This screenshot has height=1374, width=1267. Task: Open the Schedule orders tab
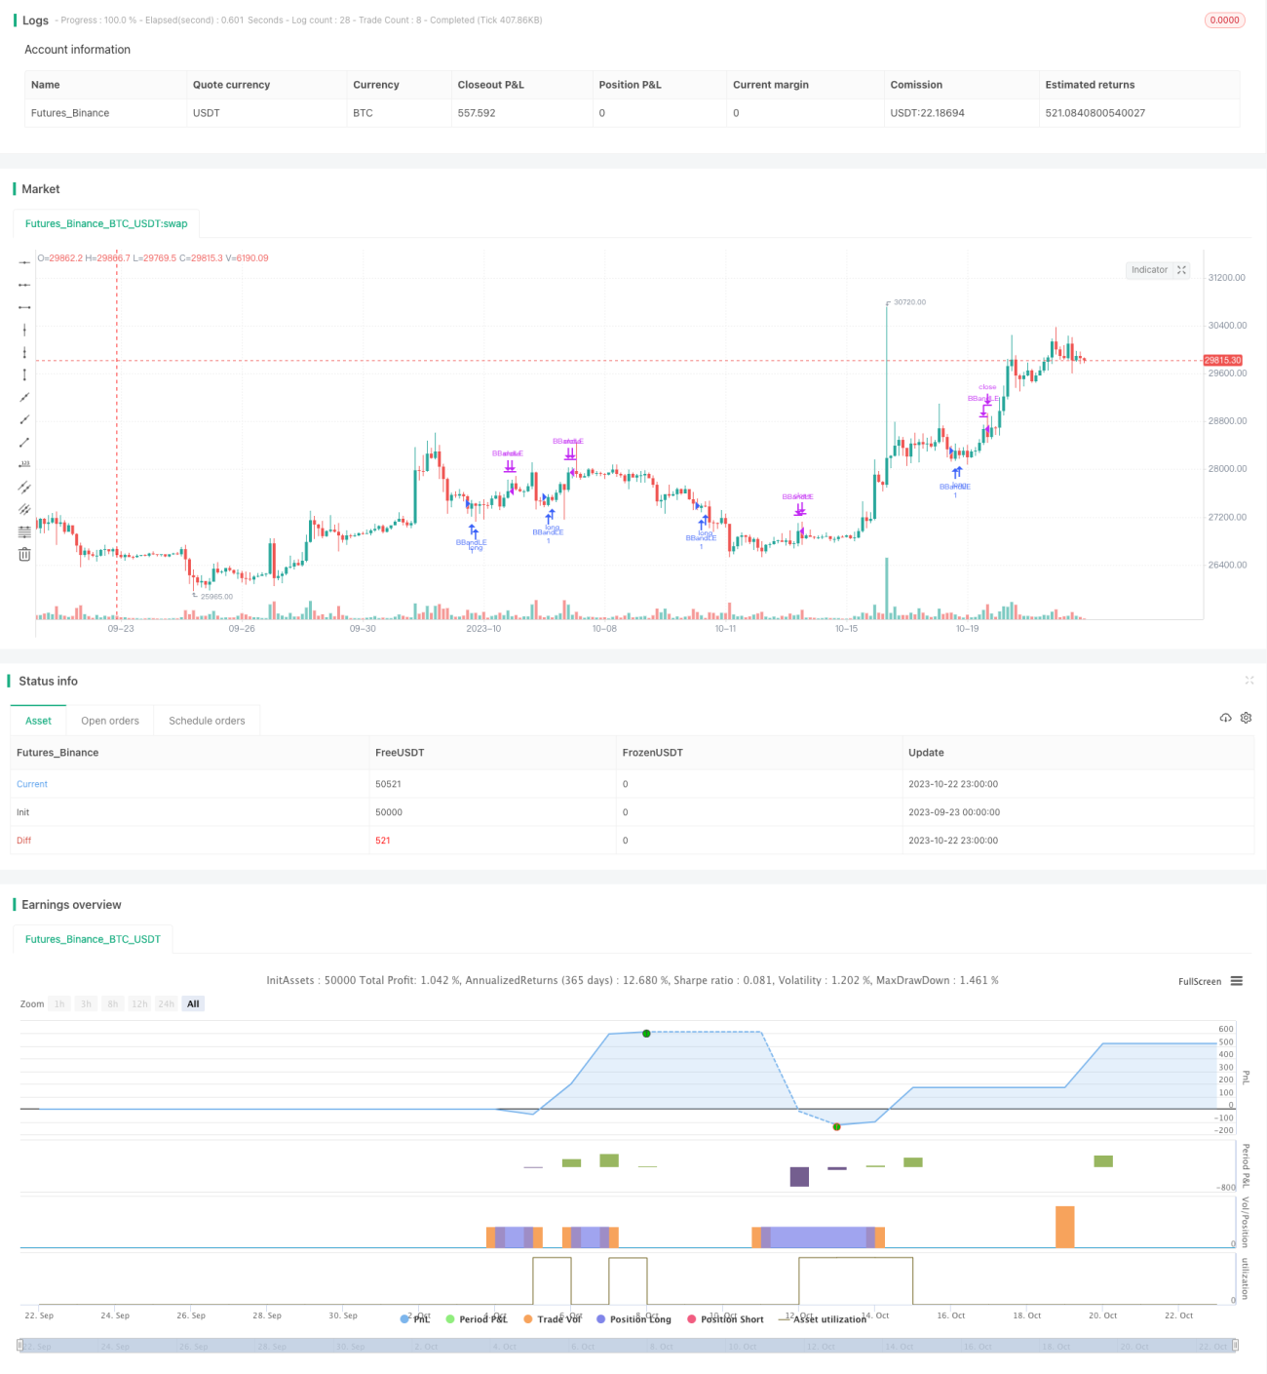[207, 721]
